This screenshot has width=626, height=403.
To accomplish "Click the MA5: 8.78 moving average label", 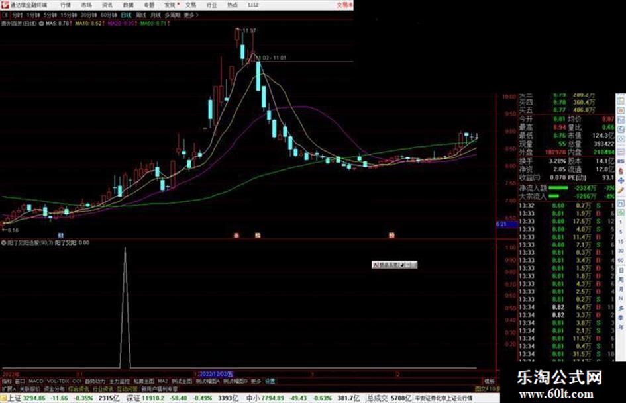I will click(58, 24).
